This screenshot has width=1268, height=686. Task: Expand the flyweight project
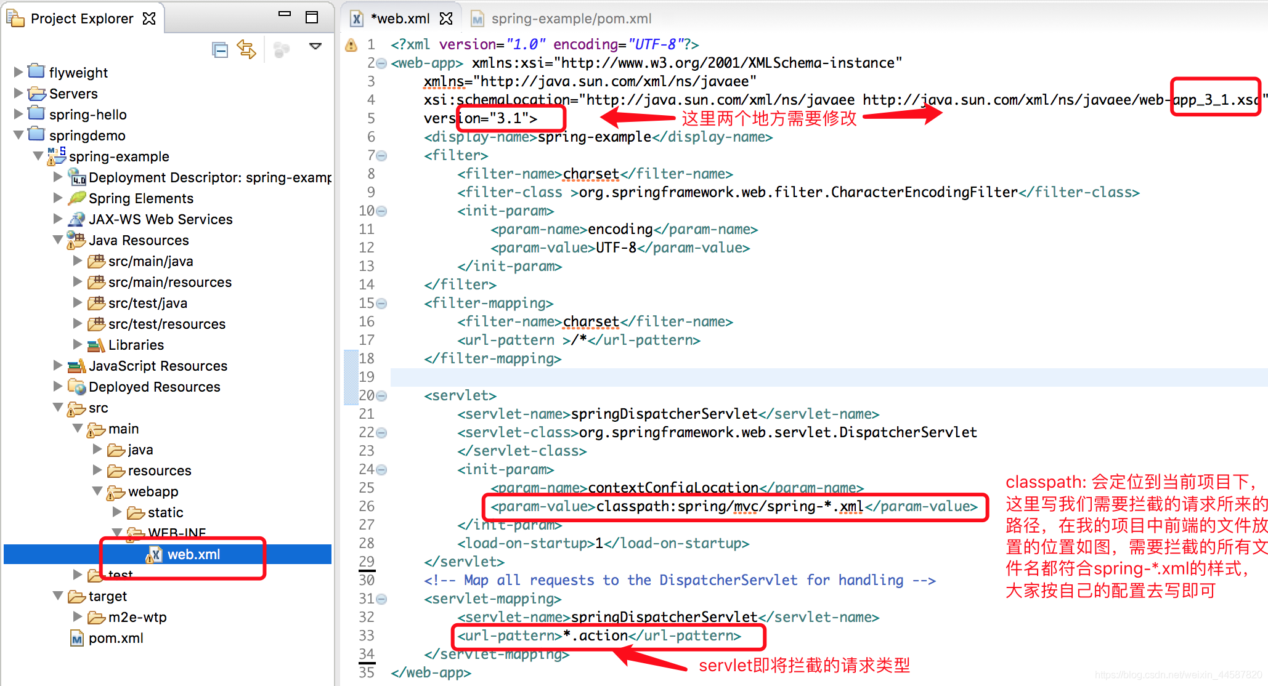18,72
